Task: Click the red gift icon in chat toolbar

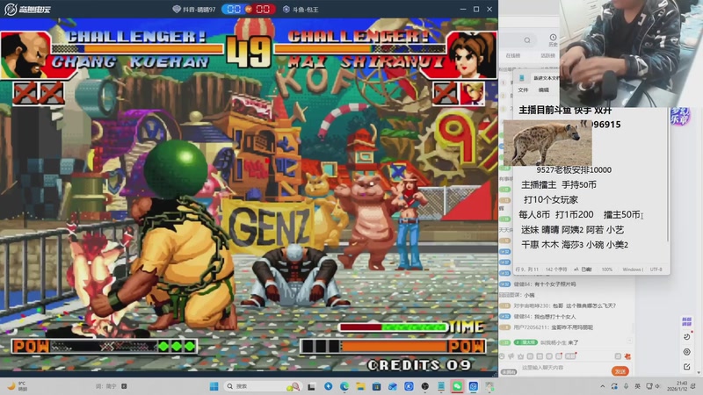Action: tap(627, 356)
